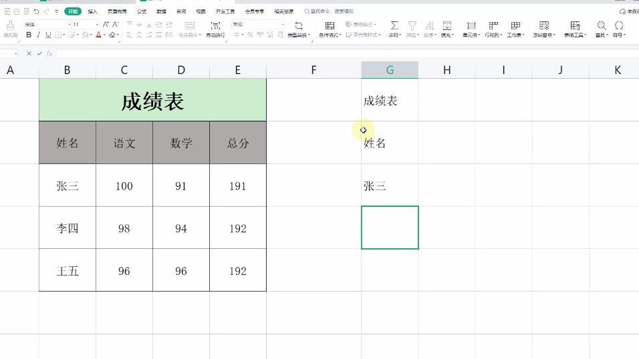Switch to the Formulas (公式) tab
The image size is (639, 359).
click(x=142, y=11)
